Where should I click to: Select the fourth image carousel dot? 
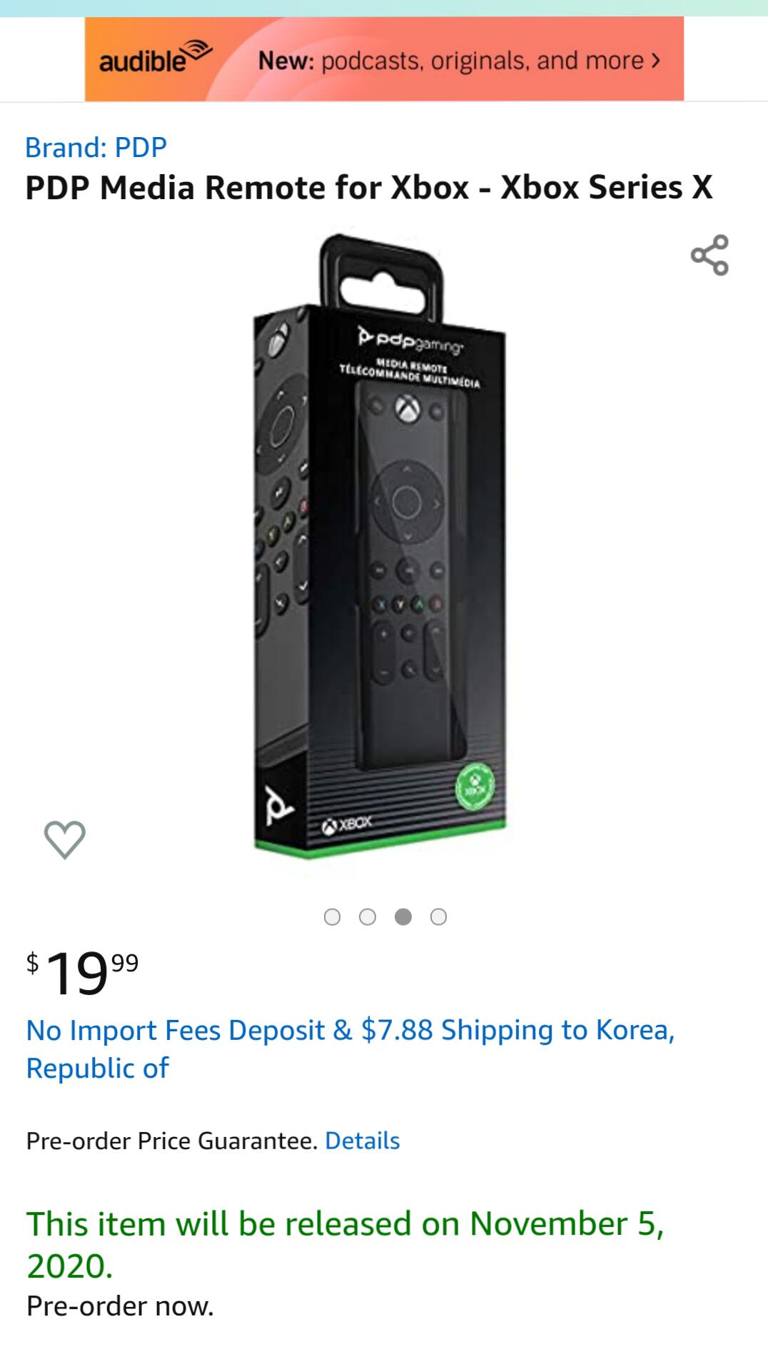439,916
